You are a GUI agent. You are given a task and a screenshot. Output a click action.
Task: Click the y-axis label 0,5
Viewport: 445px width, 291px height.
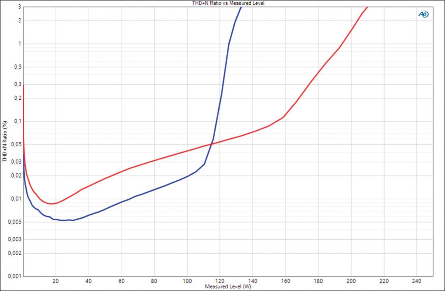coord(18,67)
